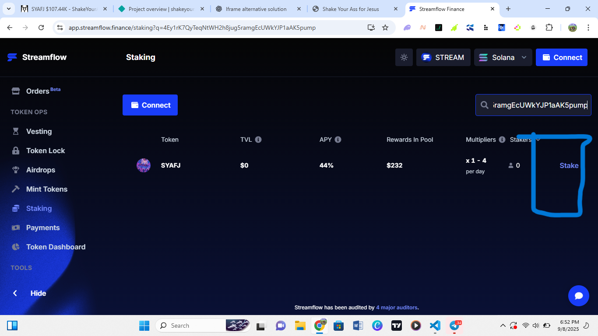Sort by Stakers column chevron
This screenshot has height=336, width=598.
click(538, 140)
